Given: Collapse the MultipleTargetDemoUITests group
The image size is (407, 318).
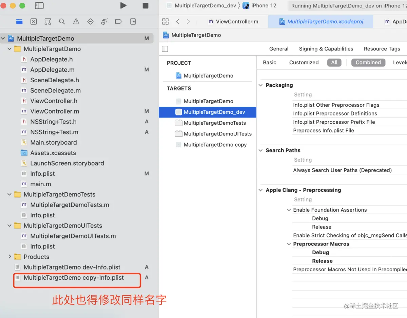Looking at the screenshot, I should coord(9,226).
